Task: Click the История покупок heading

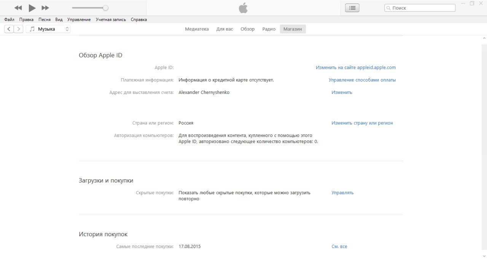Action: coord(103,234)
